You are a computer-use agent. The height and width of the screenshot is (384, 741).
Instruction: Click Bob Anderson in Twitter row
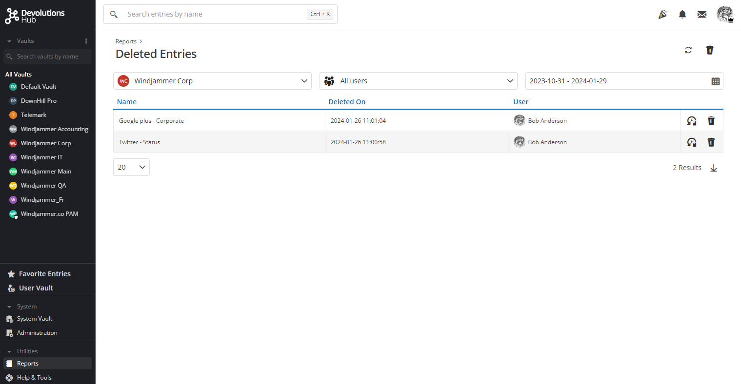(547, 142)
